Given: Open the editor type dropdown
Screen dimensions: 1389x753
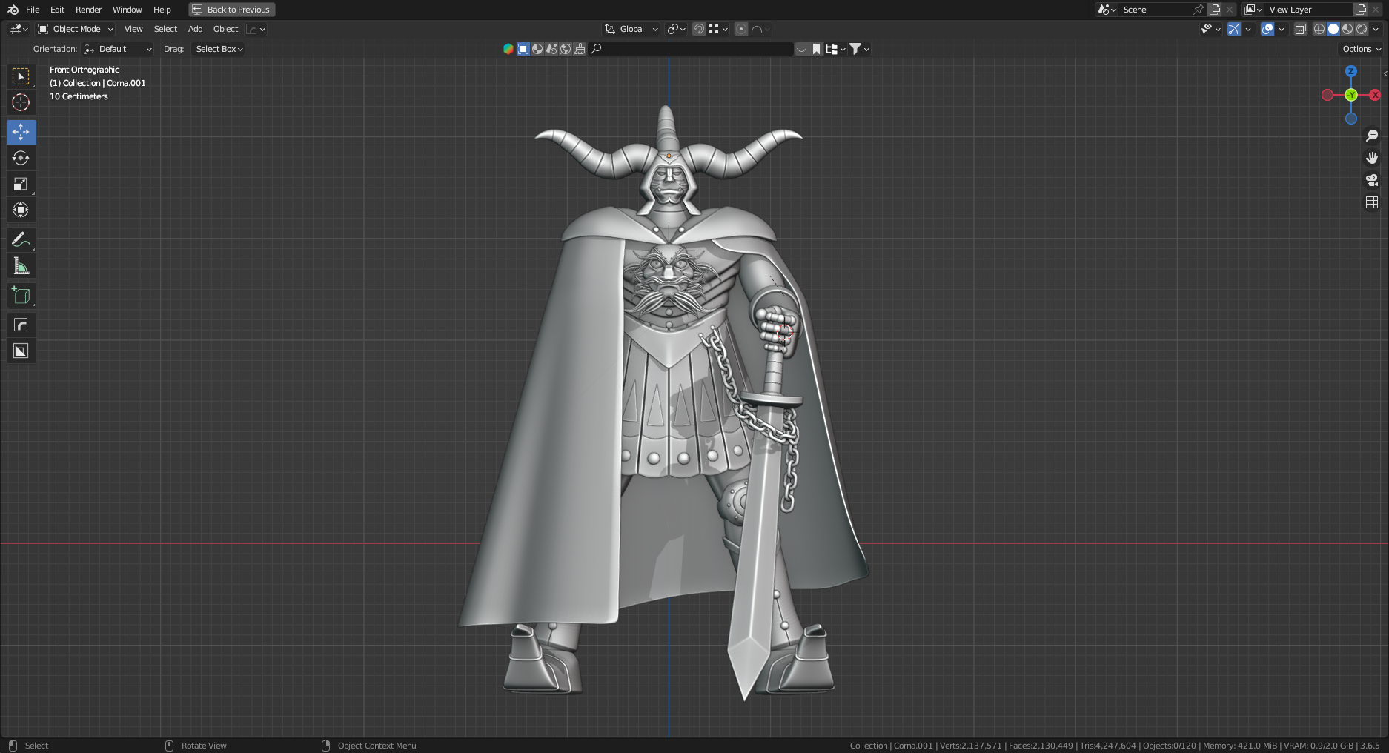Looking at the screenshot, I should [19, 29].
